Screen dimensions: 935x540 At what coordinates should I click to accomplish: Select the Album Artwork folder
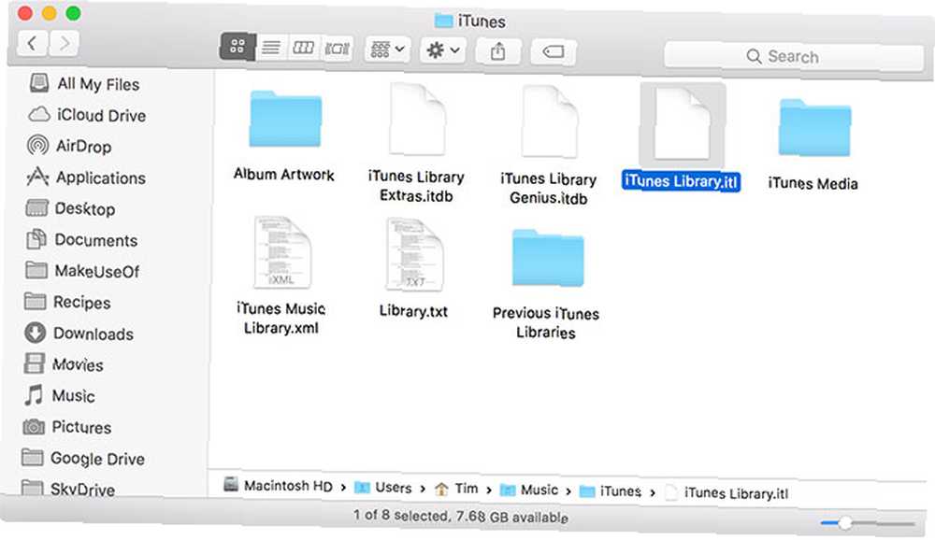click(285, 120)
